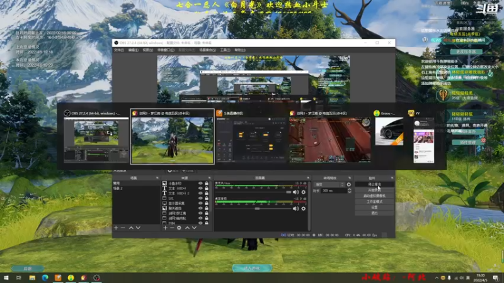Open 设置 from the OBS controls panel
The image size is (504, 283).
(x=374, y=208)
